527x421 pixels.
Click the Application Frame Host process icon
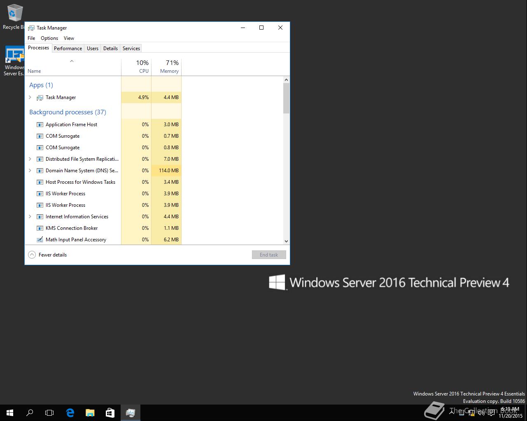pyautogui.click(x=40, y=125)
